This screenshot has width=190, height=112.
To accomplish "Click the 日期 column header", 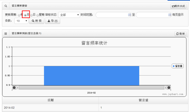I will coord(51,100).
